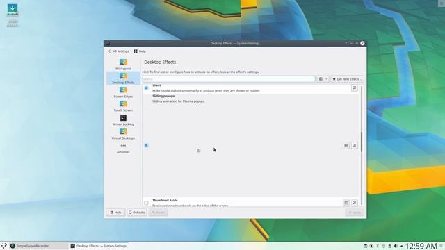
Task: Click the Defaults button
Action: tap(137, 212)
